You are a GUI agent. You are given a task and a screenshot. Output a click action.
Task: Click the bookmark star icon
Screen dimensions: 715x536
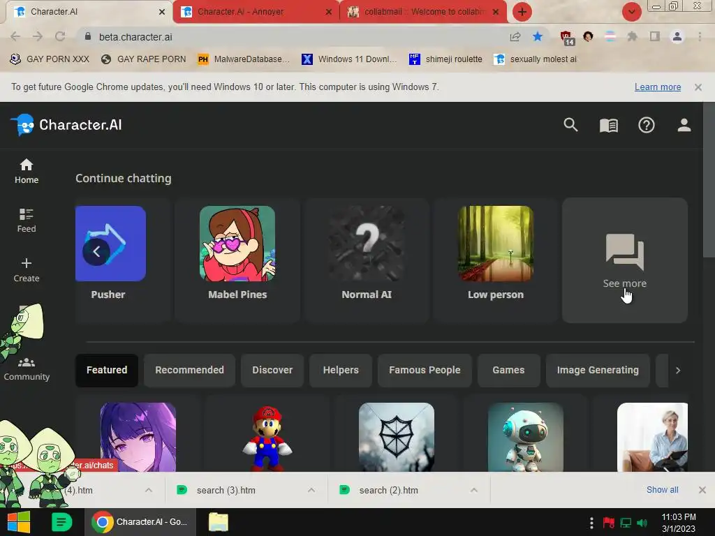[x=538, y=36]
